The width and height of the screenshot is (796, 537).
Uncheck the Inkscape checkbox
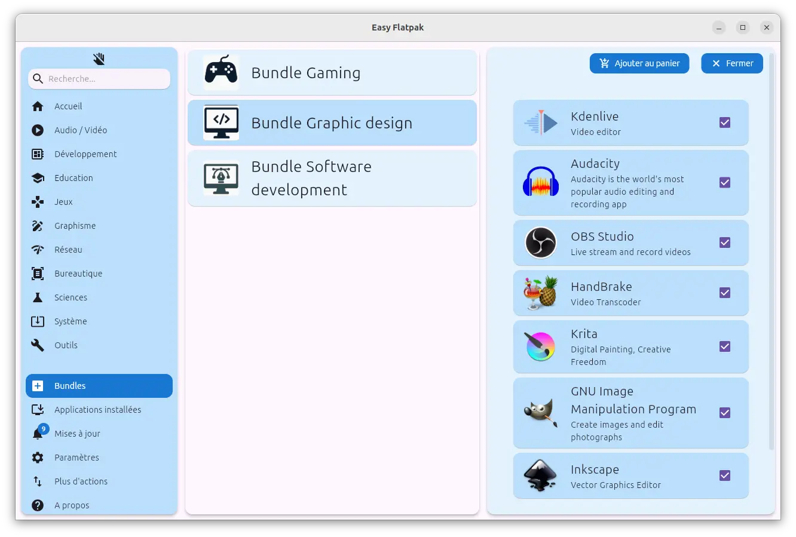(725, 475)
